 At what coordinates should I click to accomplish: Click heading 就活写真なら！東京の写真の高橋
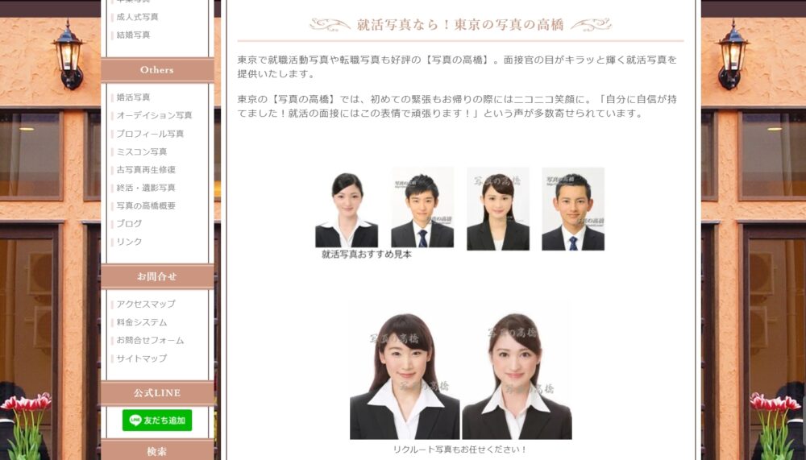[460, 25]
